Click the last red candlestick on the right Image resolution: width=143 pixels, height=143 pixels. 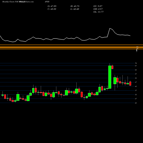(130, 84)
